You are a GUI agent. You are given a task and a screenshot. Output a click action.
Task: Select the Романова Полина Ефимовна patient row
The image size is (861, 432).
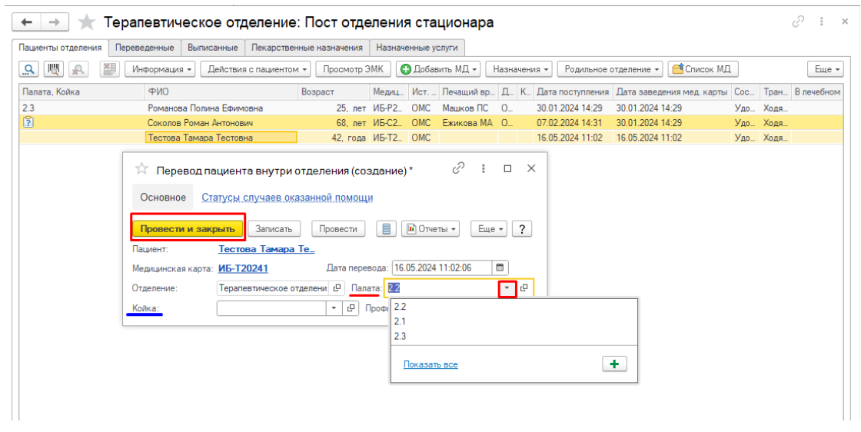tap(205, 108)
